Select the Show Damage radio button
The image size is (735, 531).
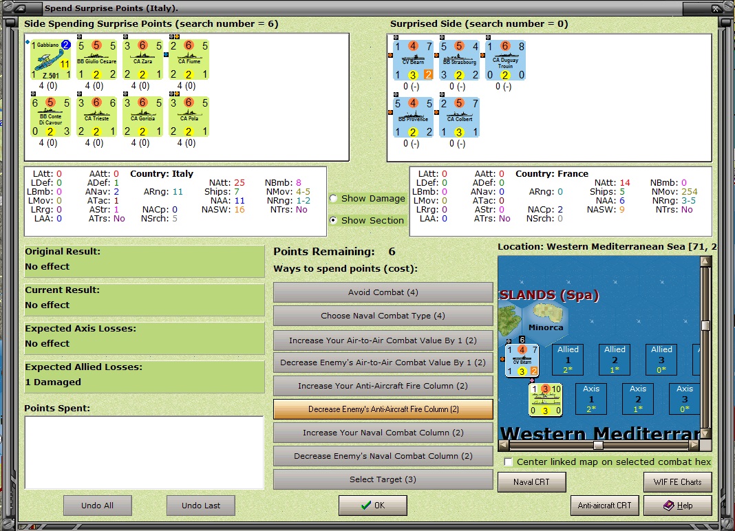pyautogui.click(x=333, y=198)
